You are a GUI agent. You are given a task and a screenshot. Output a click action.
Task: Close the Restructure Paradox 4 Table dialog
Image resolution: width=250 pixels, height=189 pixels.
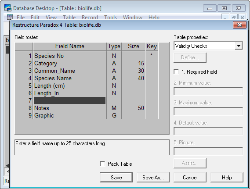pyautogui.click(x=239, y=25)
